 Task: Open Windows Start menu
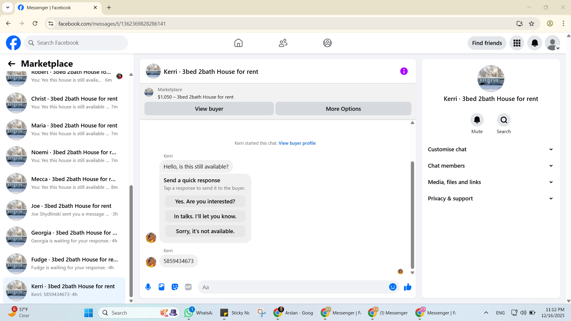[x=88, y=313]
